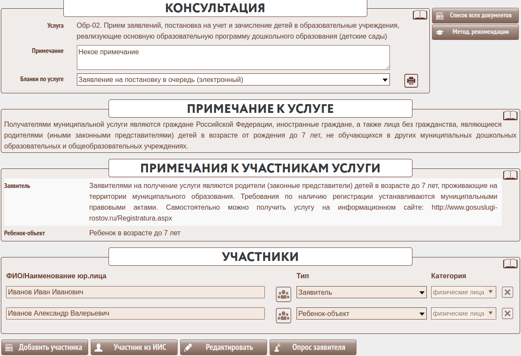Open help book icon in Примечание к услуге
The image size is (521, 356).
pyautogui.click(x=510, y=115)
